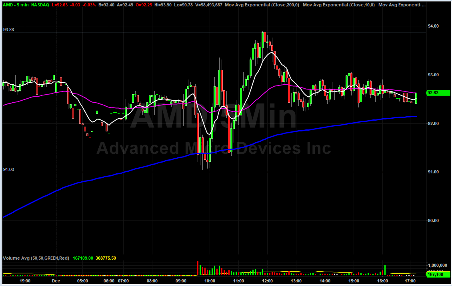Image resolution: width=452 pixels, height=286 pixels.
Task: Click the Dec date marker on time axis
Action: (x=56, y=281)
